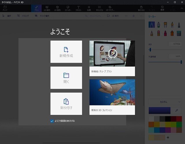Pick the green color swatch

[179, 124]
